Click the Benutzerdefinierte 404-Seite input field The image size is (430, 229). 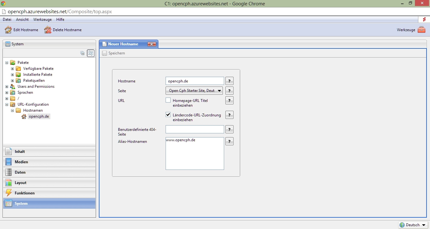point(195,129)
